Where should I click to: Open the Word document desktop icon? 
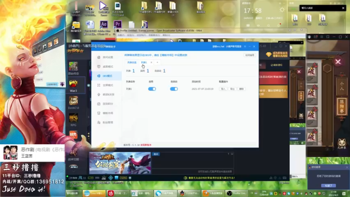tap(90, 28)
